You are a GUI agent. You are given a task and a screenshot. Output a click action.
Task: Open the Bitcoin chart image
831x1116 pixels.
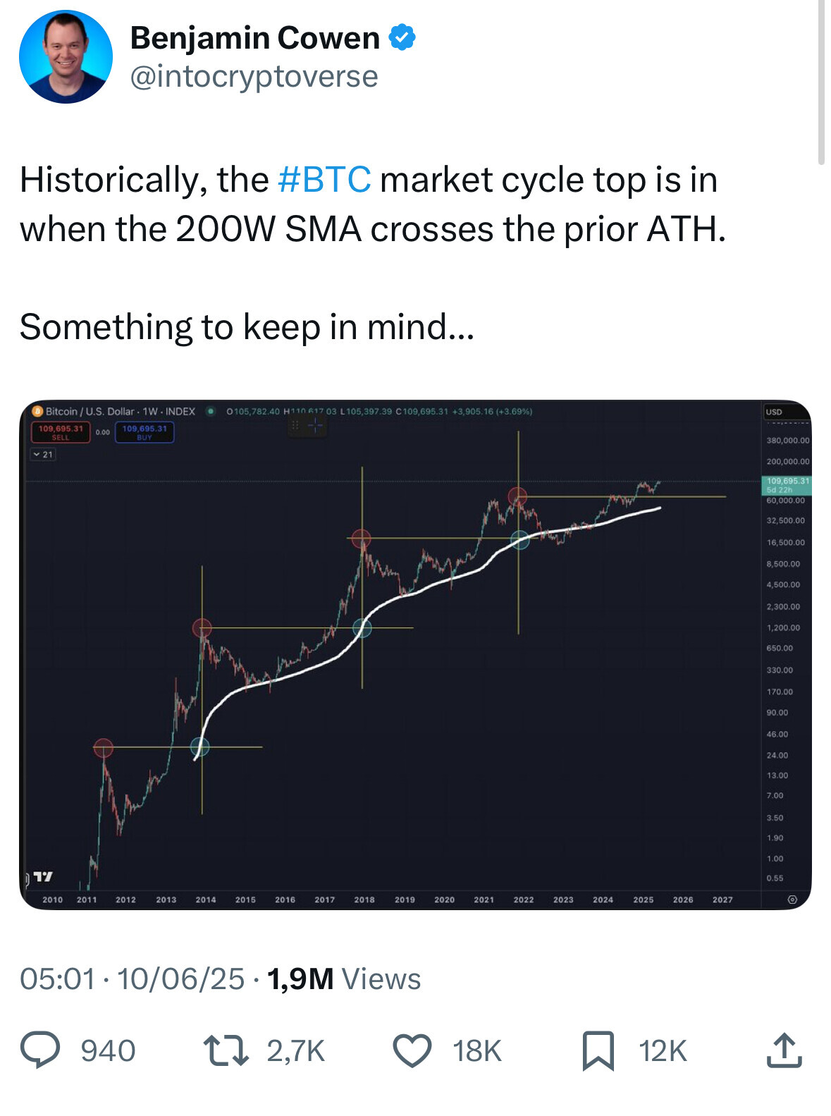point(415,655)
